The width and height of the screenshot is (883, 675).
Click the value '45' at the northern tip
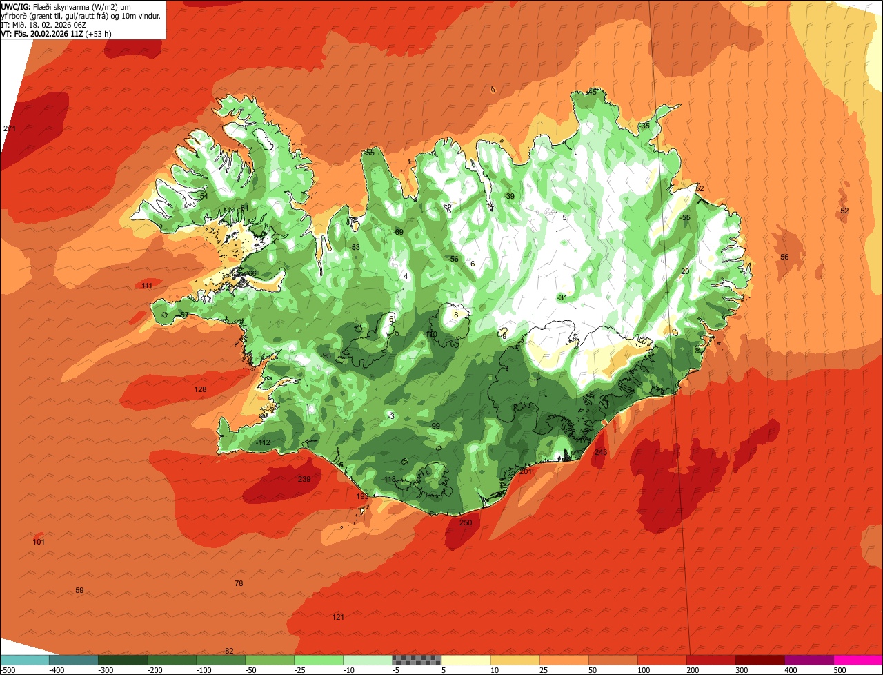point(592,92)
